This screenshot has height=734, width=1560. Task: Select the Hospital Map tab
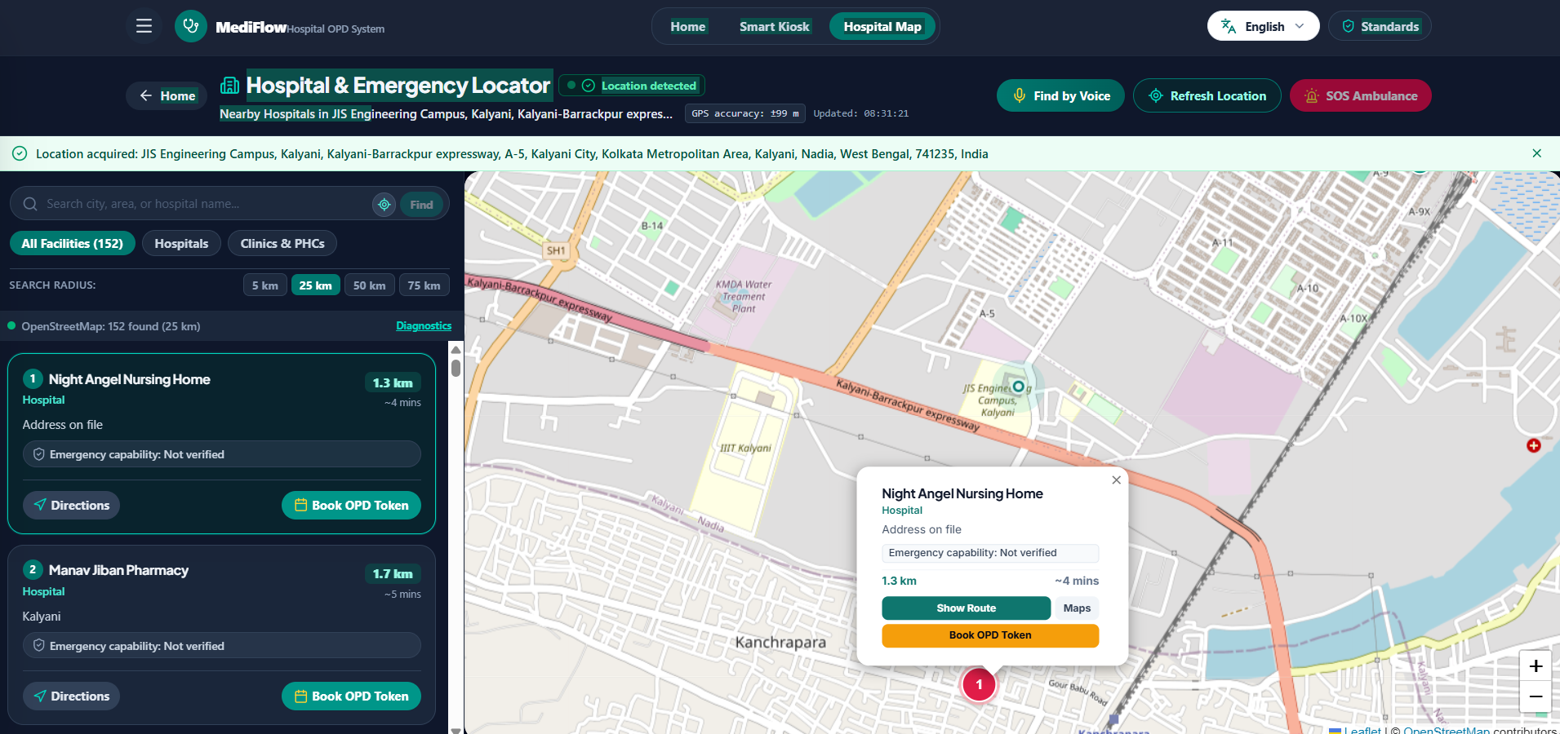pyautogui.click(x=882, y=26)
